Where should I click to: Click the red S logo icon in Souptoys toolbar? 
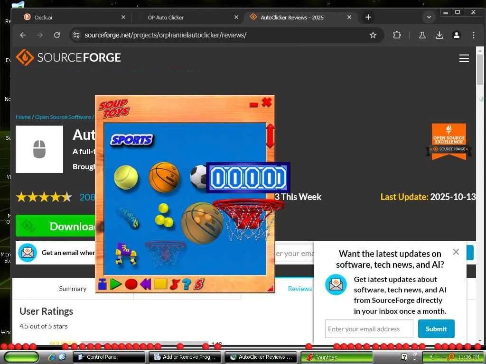click(199, 284)
